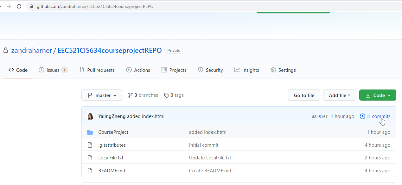Switch to the Pull requests tab
This screenshot has width=402, height=185.
97,70
